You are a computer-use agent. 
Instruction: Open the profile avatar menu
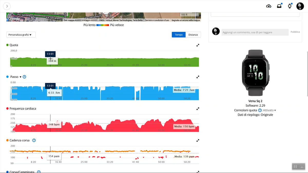[300, 6]
